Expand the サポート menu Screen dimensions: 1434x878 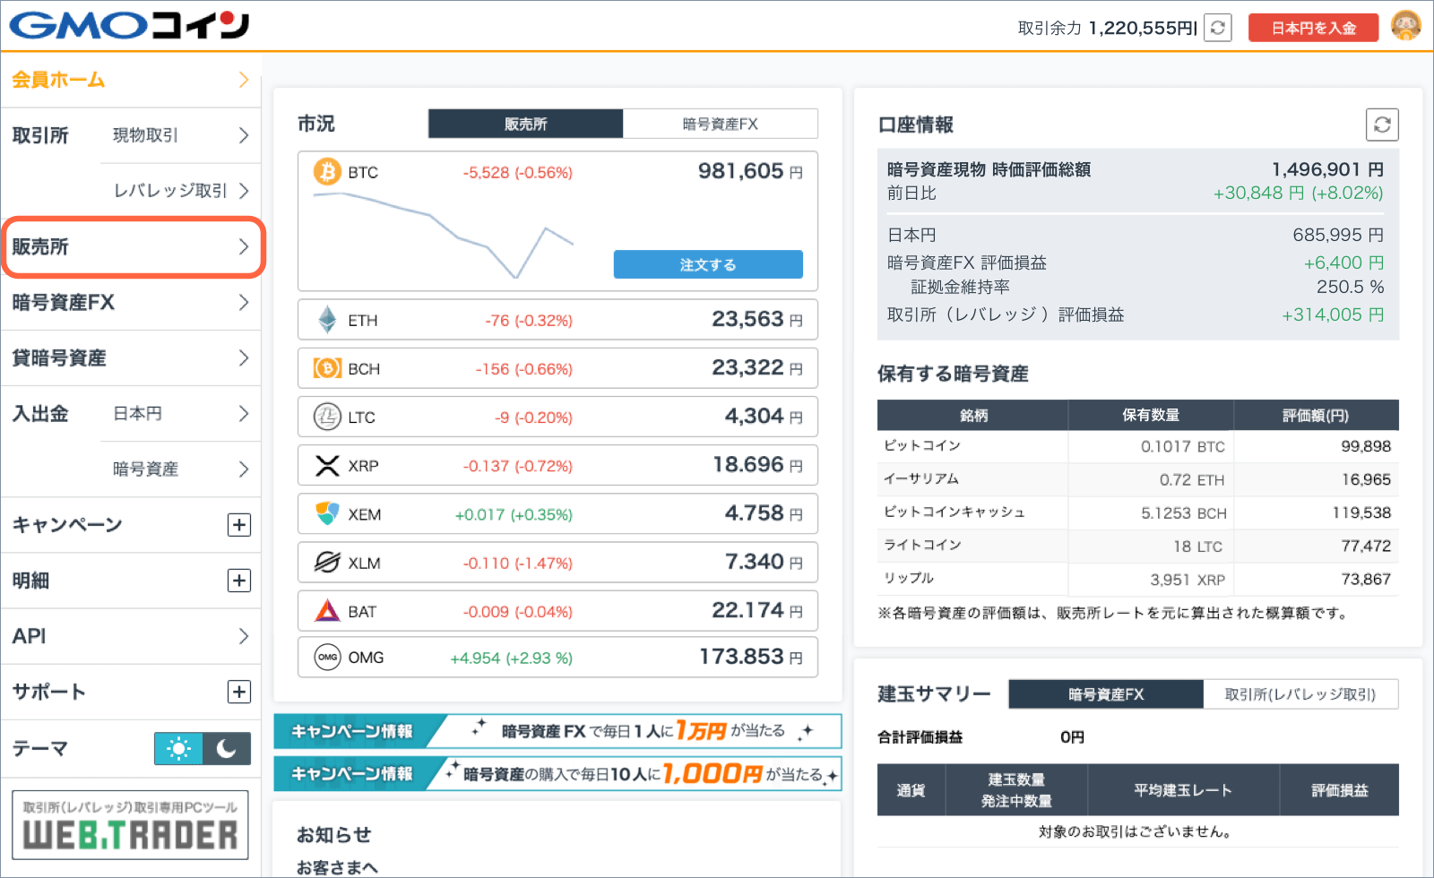238,692
